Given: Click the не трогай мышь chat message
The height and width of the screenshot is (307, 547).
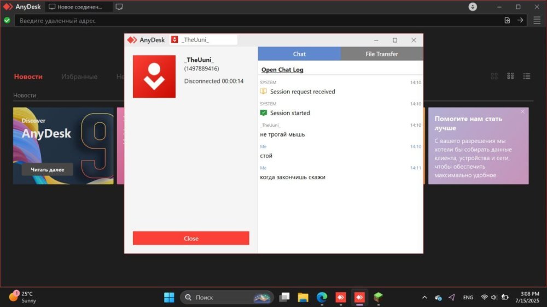Looking at the screenshot, I should click(282, 134).
